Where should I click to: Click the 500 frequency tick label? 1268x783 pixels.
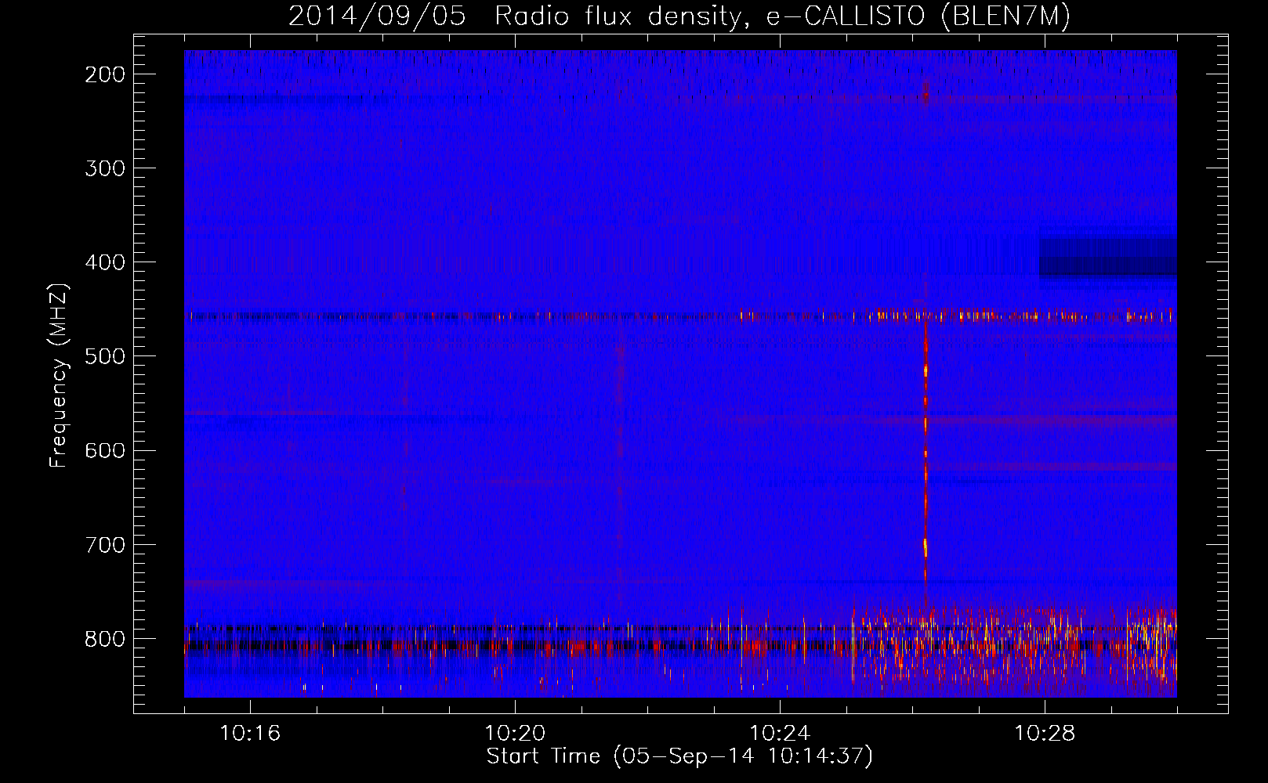tap(105, 356)
